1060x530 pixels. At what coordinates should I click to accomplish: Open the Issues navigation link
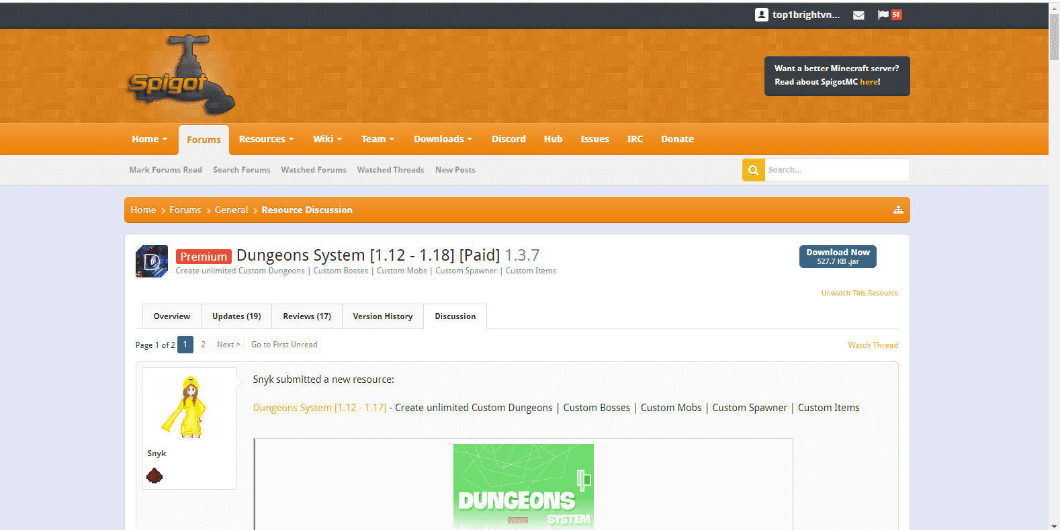tap(594, 139)
